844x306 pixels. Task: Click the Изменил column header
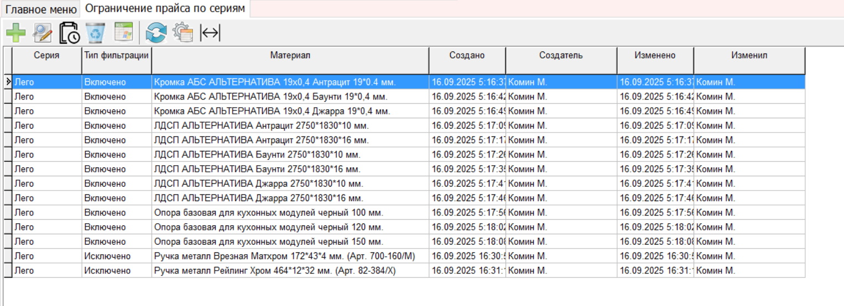[x=749, y=56]
